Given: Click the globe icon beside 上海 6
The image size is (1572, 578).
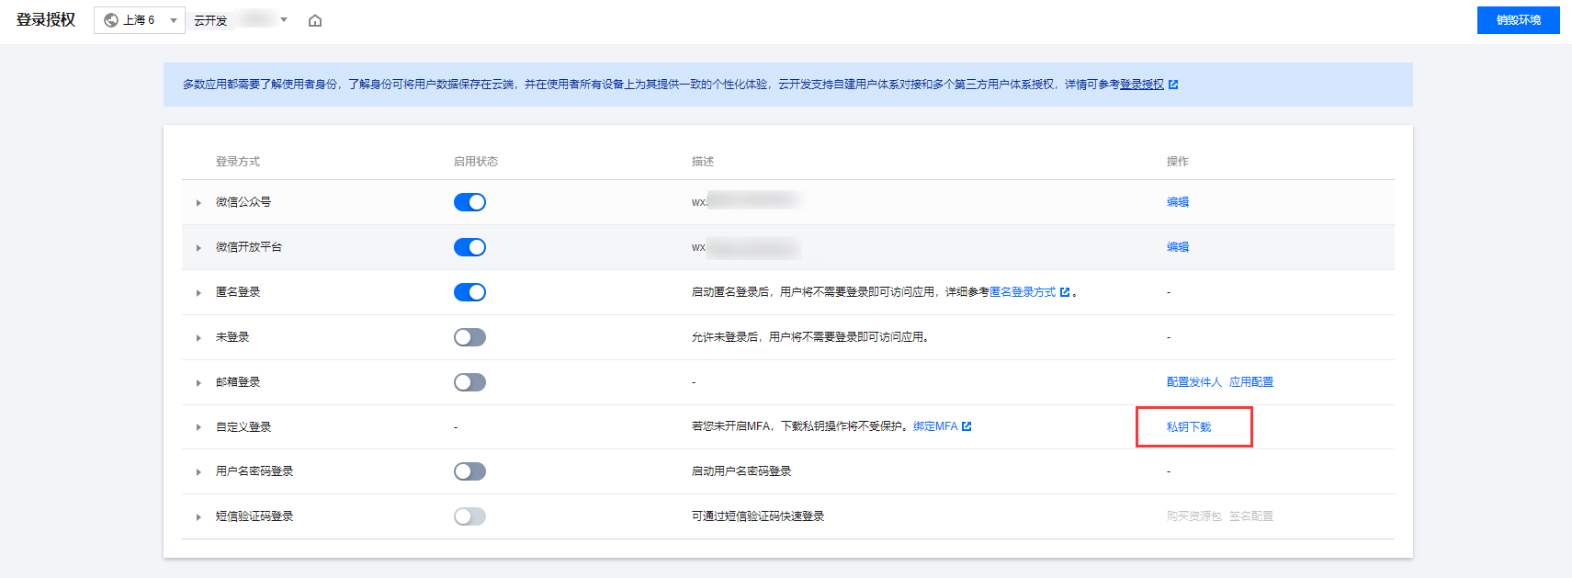Looking at the screenshot, I should click(111, 20).
